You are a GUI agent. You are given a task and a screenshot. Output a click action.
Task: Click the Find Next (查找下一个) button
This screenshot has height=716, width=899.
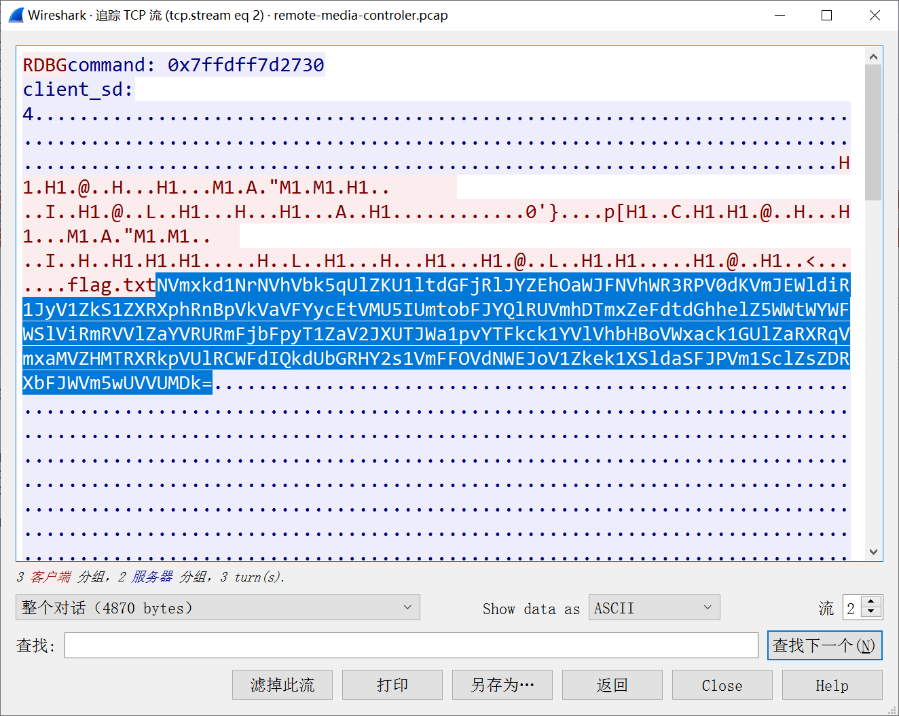[824, 645]
